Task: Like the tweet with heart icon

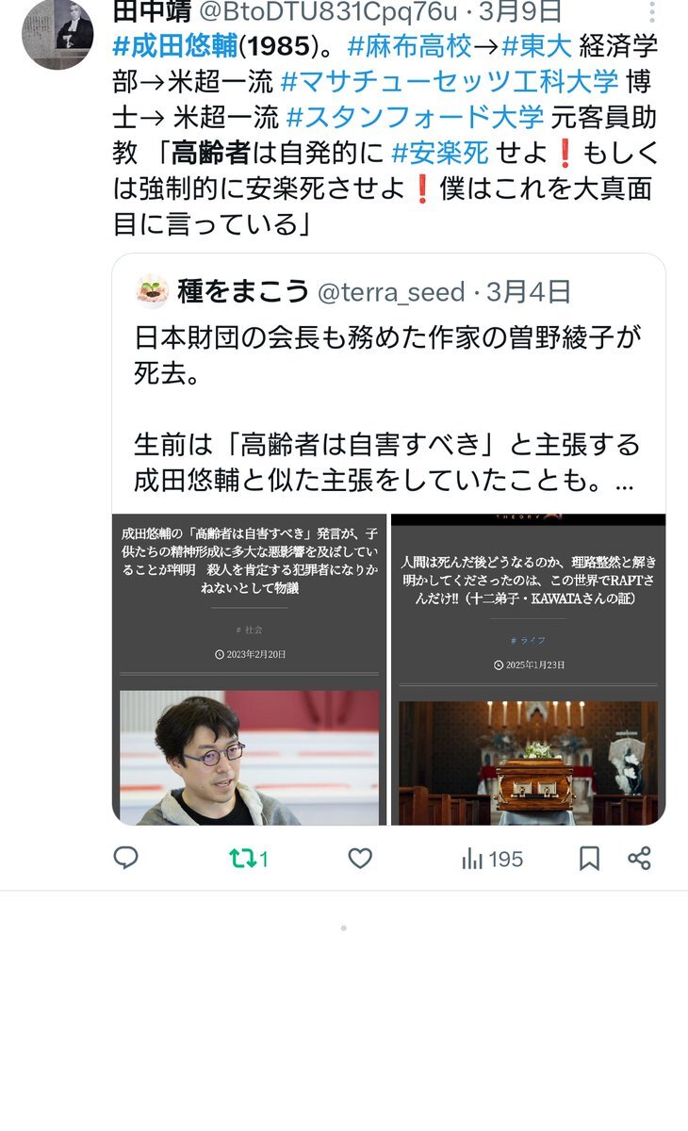Action: [360, 859]
